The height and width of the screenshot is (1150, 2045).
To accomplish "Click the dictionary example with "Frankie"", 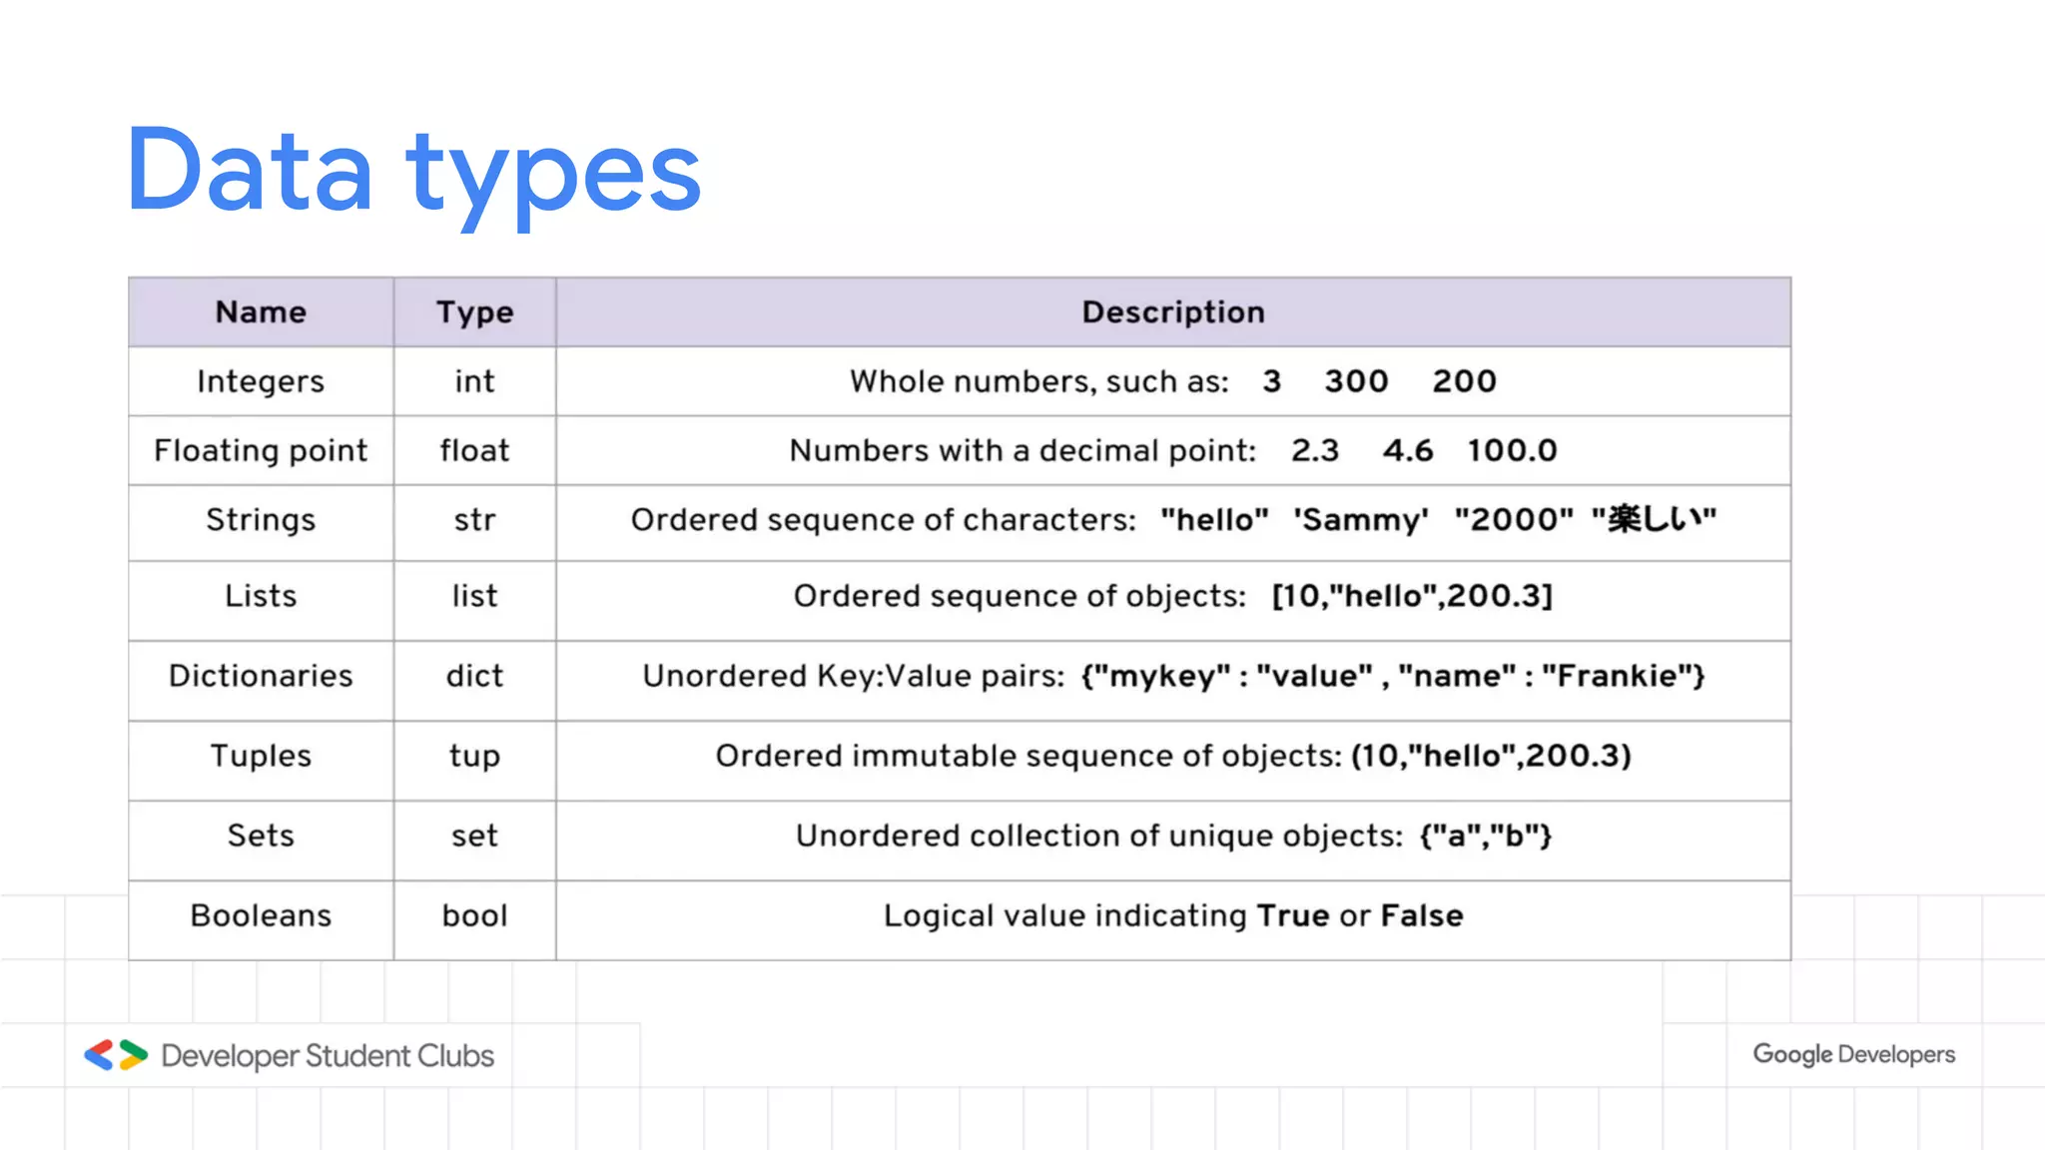I will (x=1392, y=676).
